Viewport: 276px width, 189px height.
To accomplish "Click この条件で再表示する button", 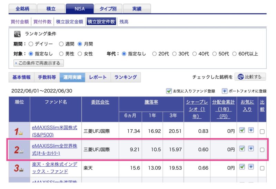I will point(39,63).
